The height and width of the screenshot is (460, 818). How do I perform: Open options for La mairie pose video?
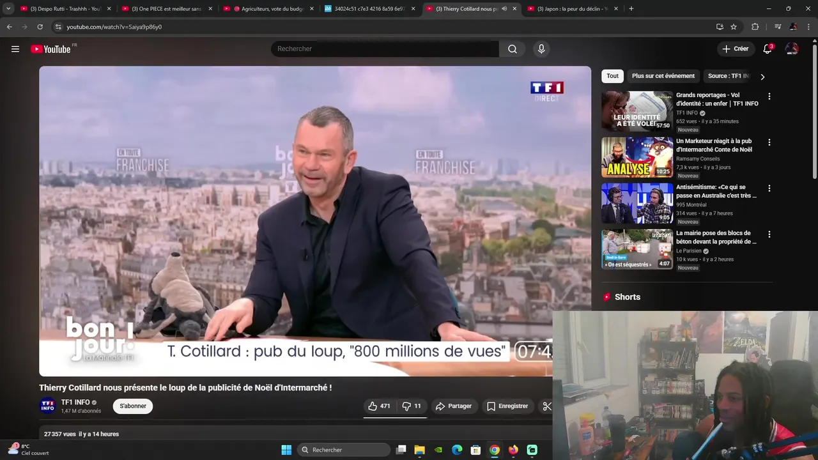click(x=769, y=234)
